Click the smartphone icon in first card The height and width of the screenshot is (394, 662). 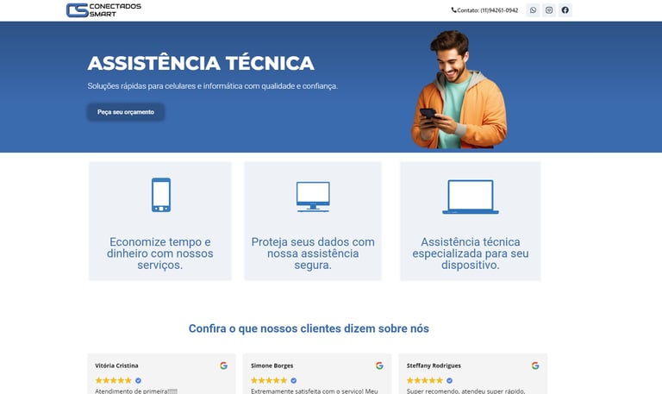click(161, 195)
